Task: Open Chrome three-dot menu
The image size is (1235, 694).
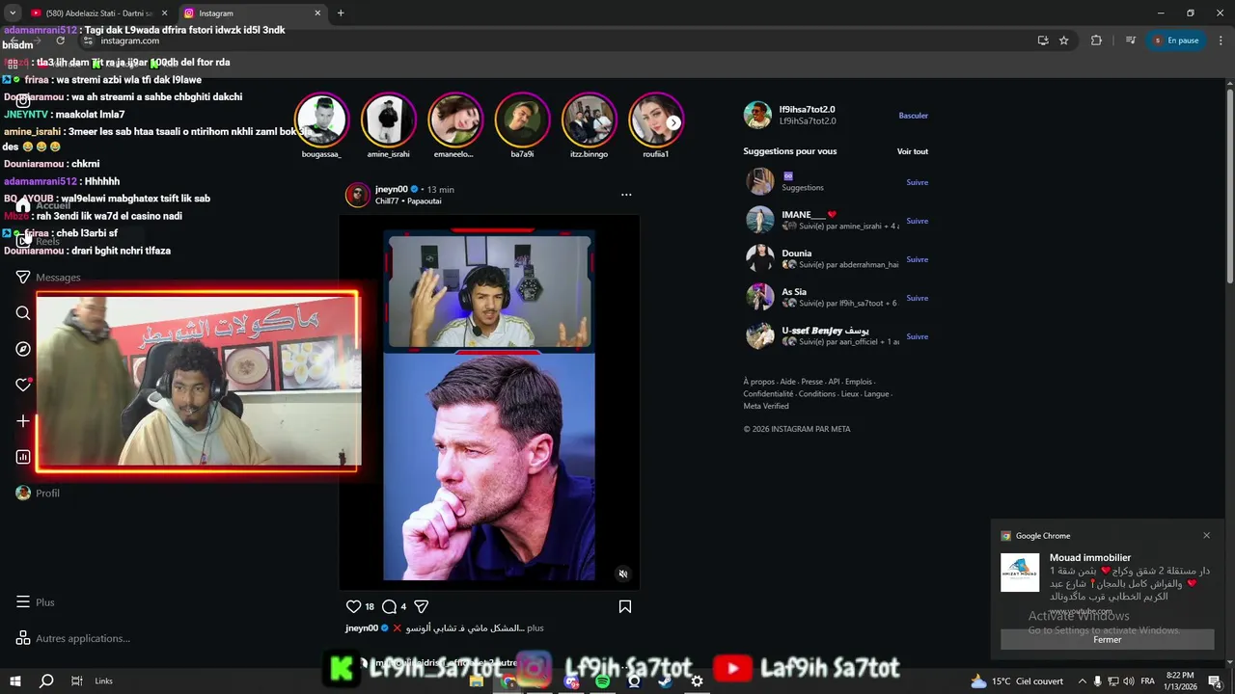Action: [1219, 40]
